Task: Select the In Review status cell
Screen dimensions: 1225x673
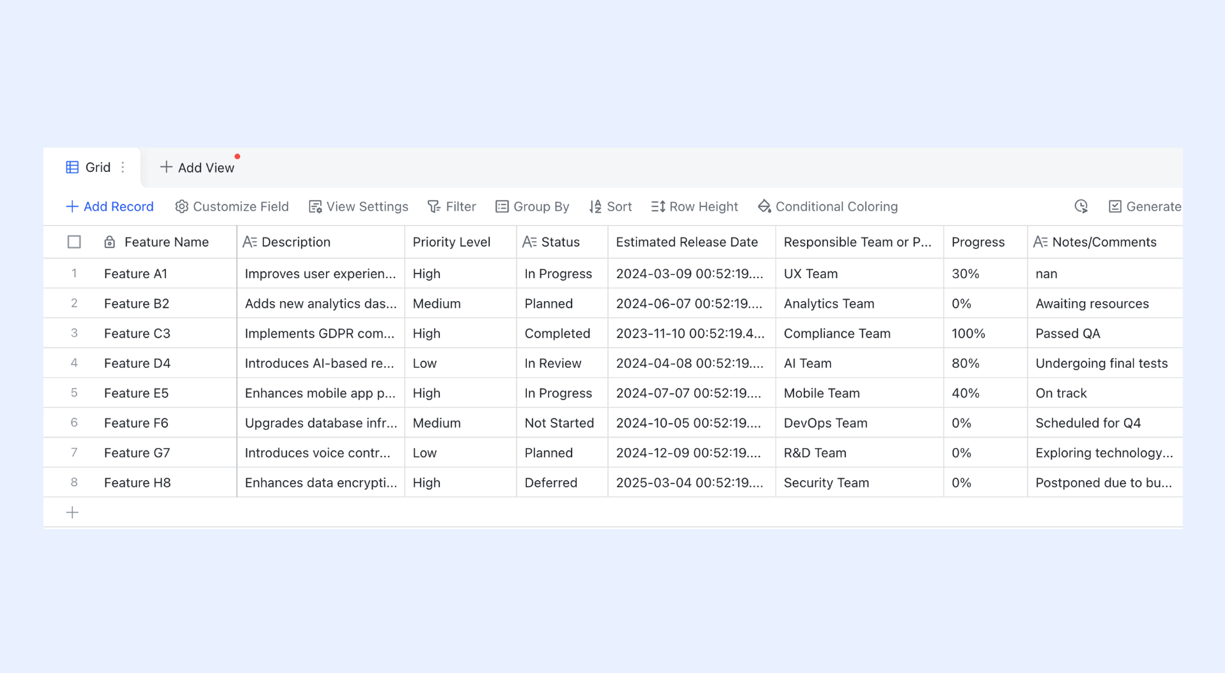Action: point(562,363)
